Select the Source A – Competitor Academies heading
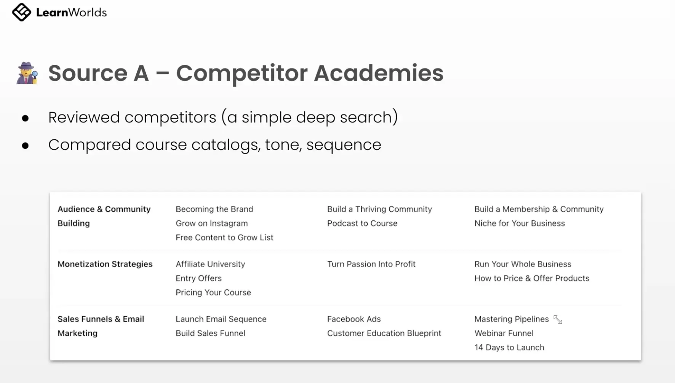Viewport: 675px width, 383px height. coord(246,73)
